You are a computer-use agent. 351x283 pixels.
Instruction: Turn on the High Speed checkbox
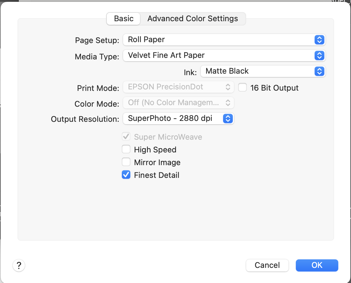pyautogui.click(x=126, y=150)
